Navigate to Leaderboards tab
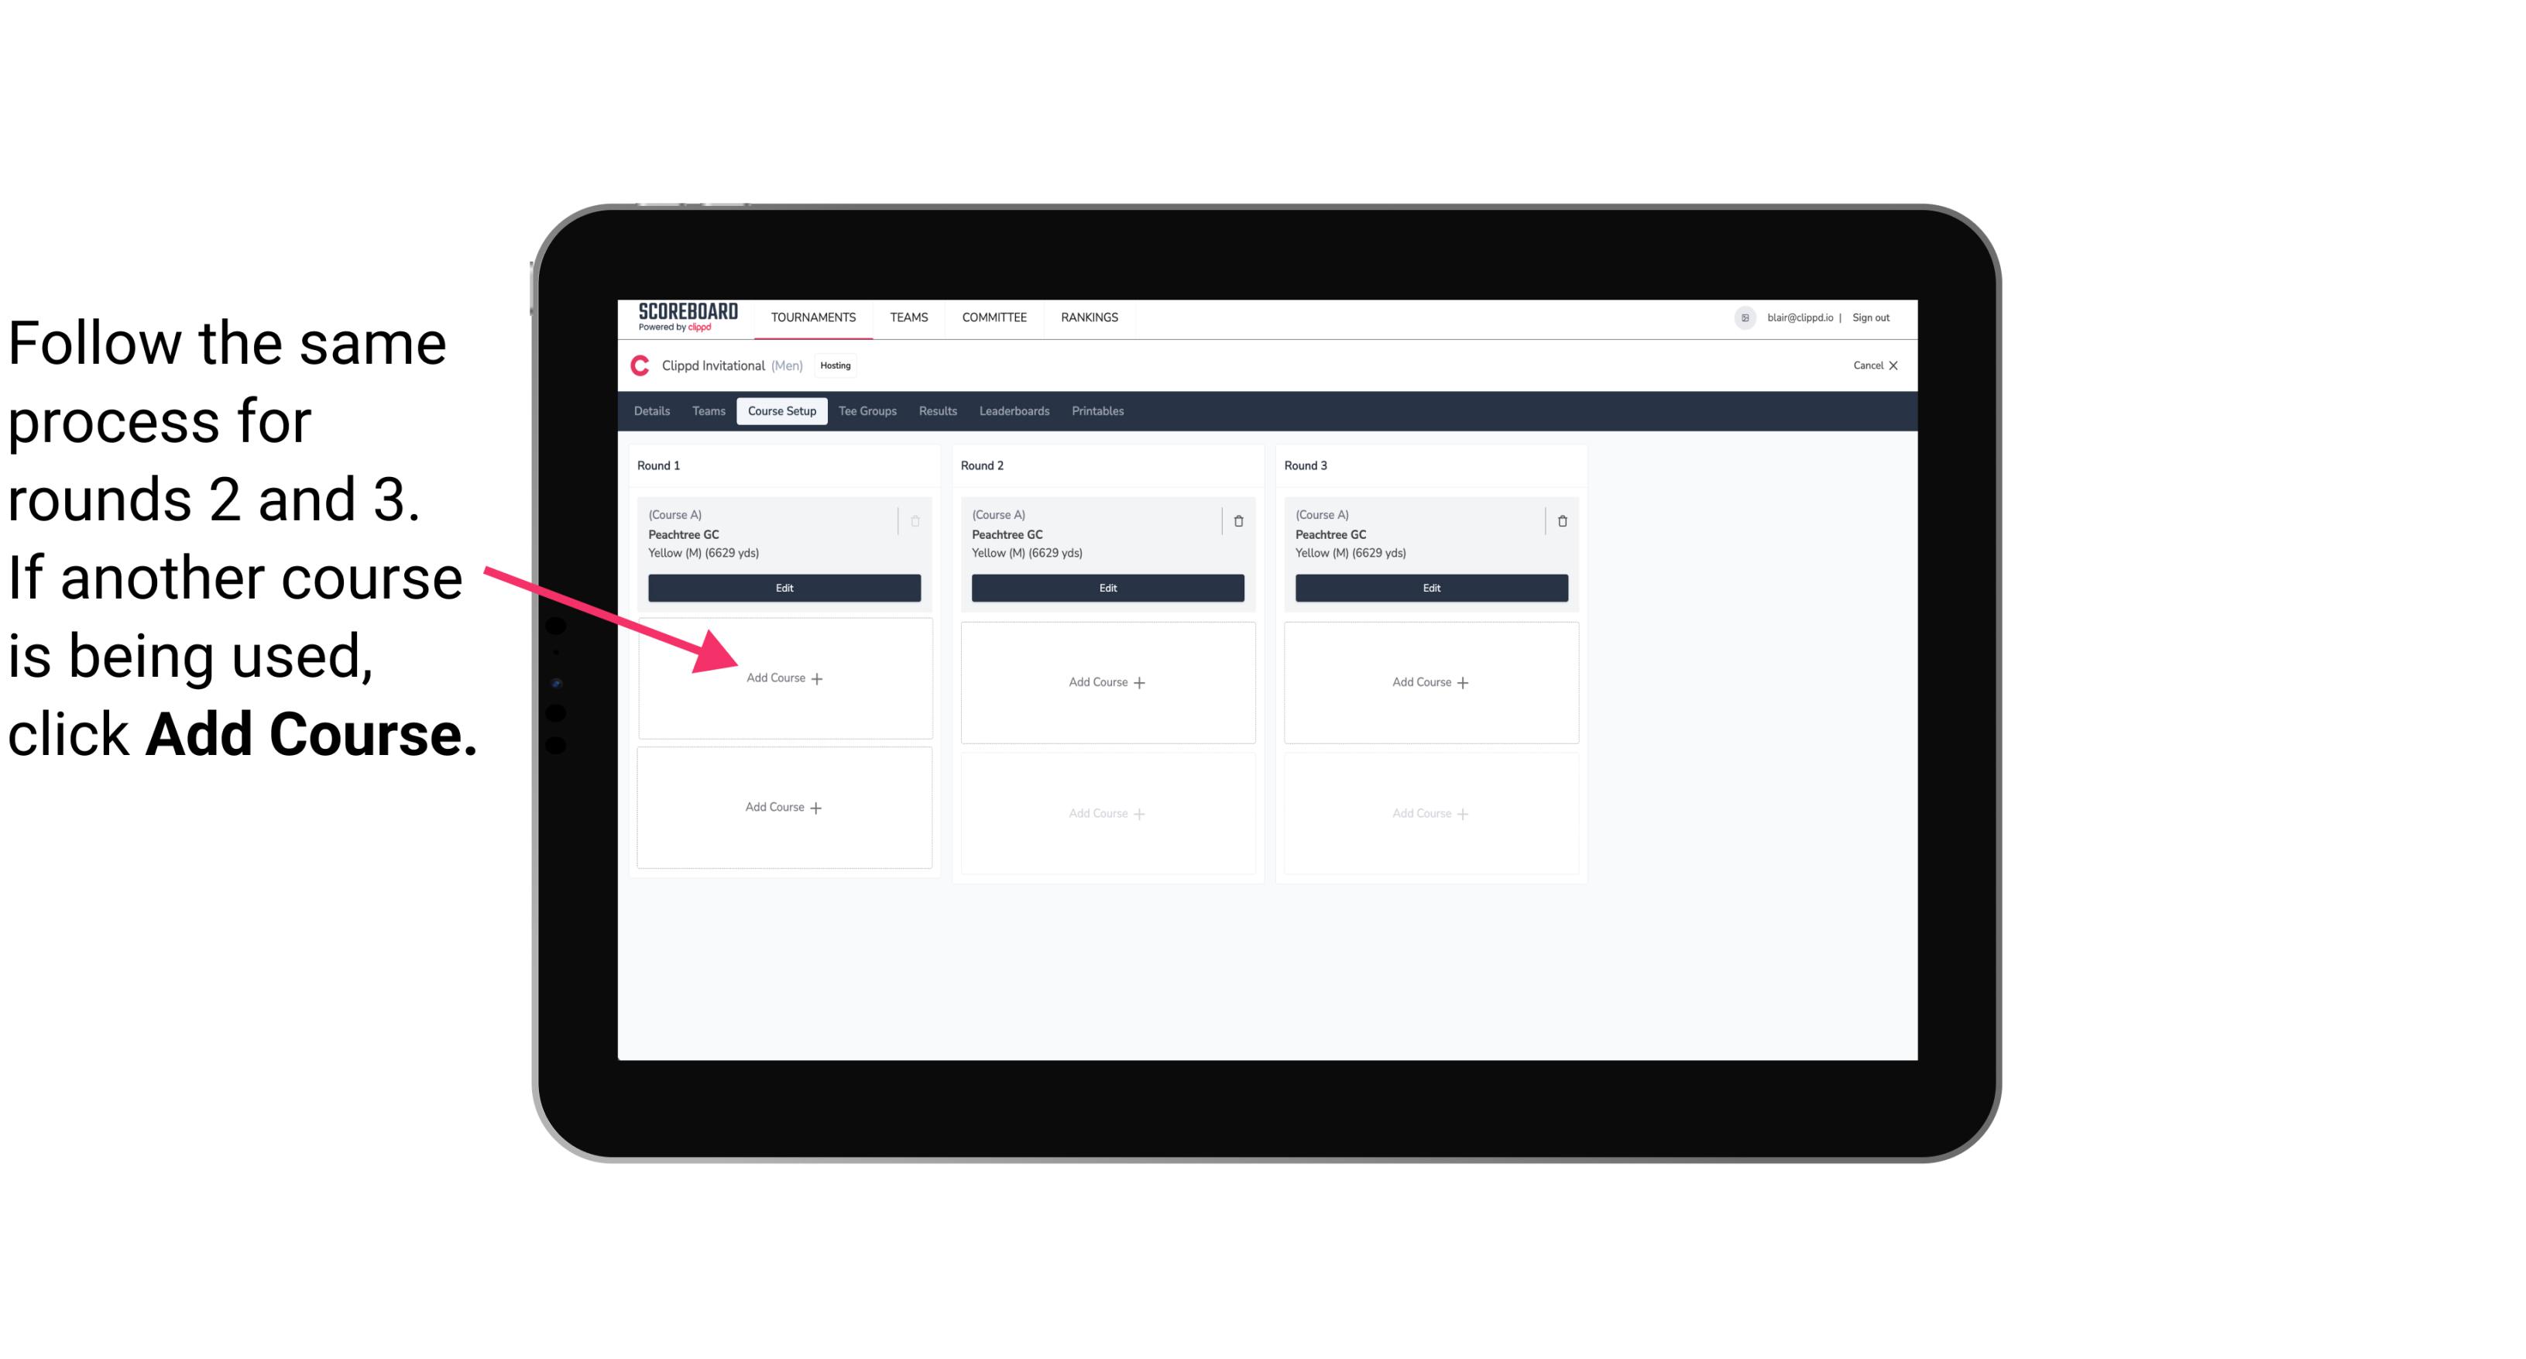The height and width of the screenshot is (1359, 2526). click(x=1014, y=410)
